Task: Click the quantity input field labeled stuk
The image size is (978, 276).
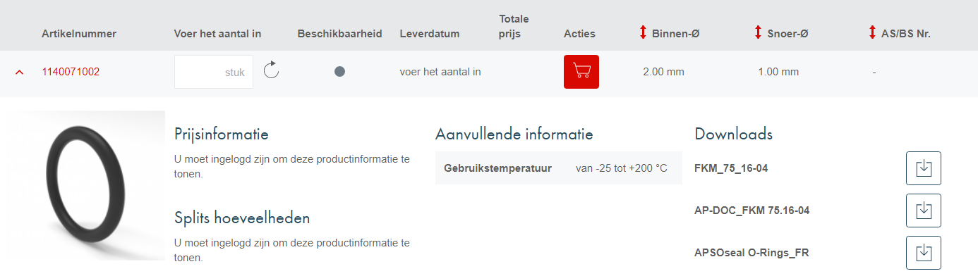Action: coord(214,72)
